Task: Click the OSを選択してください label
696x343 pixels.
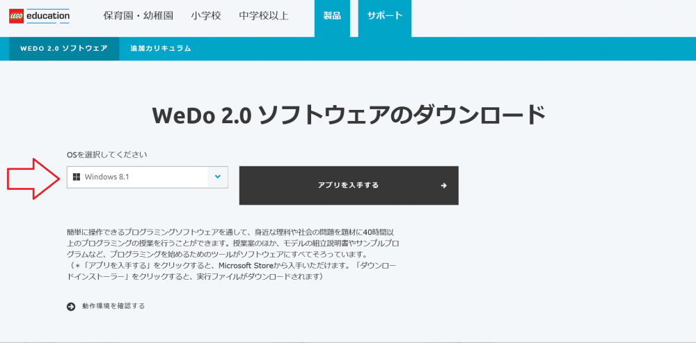Action: (106, 154)
